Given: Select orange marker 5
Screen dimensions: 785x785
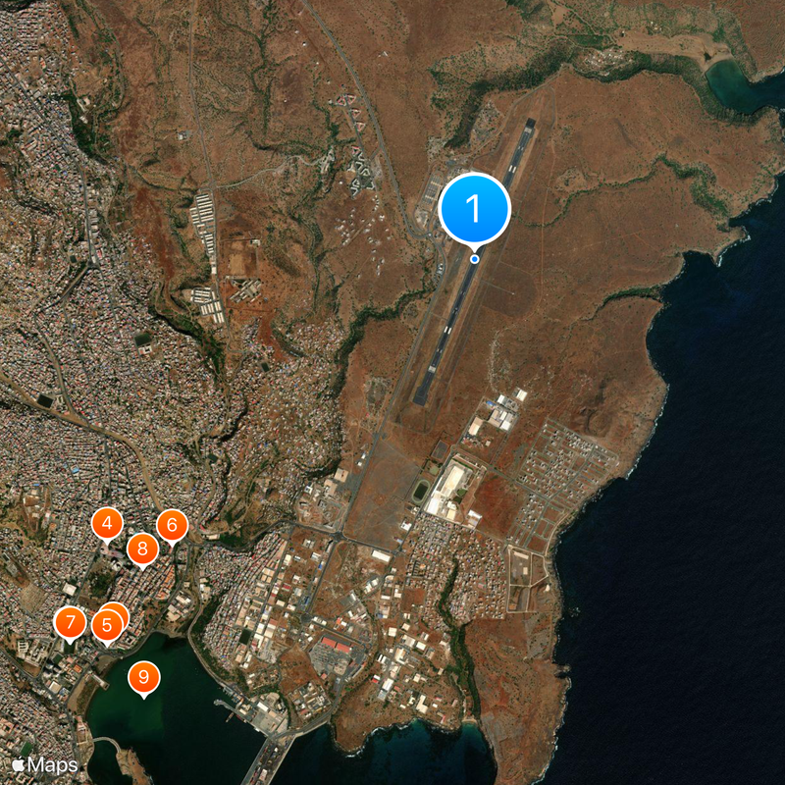Looking at the screenshot, I should click(107, 623).
